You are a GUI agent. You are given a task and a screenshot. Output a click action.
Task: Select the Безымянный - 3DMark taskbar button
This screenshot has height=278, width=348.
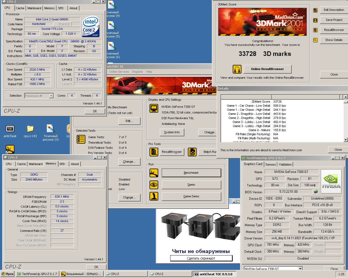pos(81,274)
